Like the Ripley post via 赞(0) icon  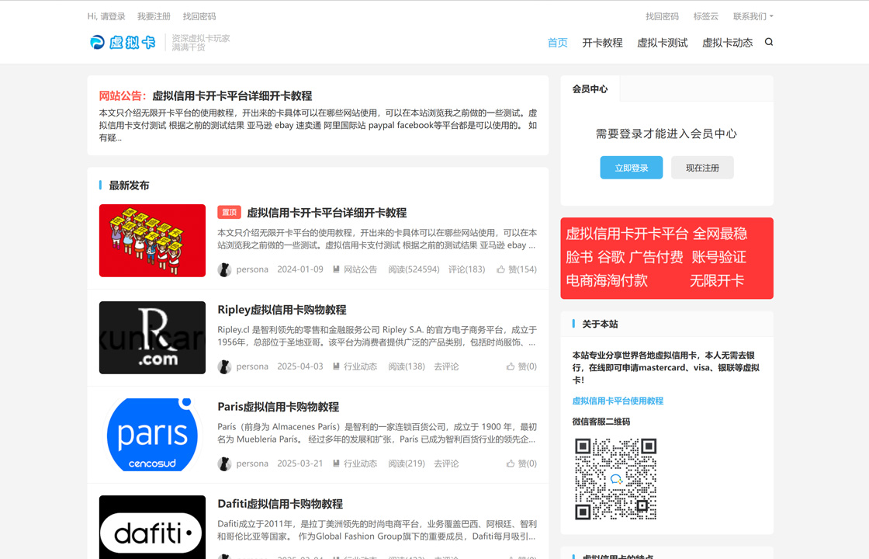(511, 366)
